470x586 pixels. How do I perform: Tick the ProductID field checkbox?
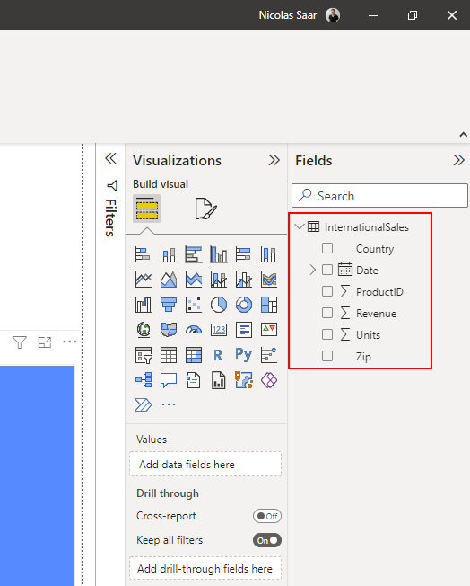tap(327, 291)
